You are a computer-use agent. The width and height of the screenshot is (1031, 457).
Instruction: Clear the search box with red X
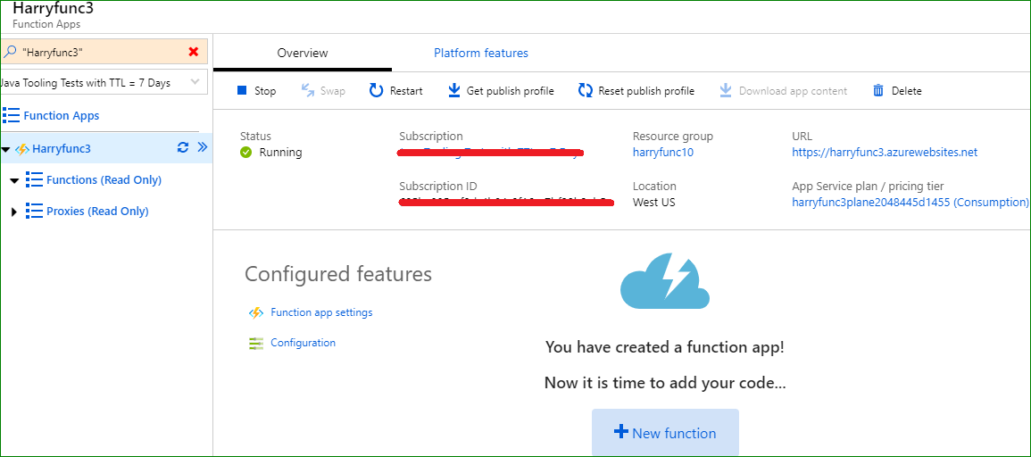pyautogui.click(x=194, y=52)
